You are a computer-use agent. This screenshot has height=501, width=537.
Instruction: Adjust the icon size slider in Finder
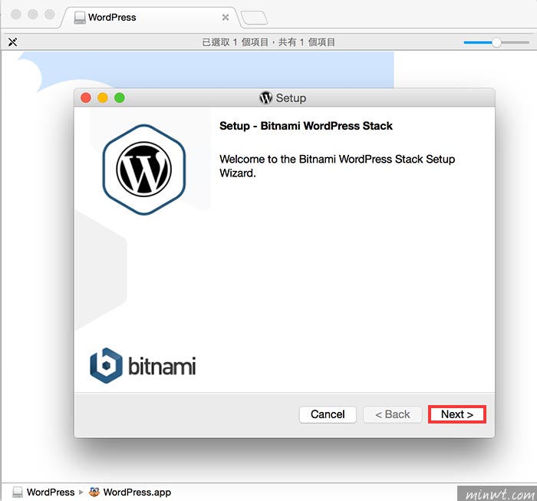(x=496, y=42)
